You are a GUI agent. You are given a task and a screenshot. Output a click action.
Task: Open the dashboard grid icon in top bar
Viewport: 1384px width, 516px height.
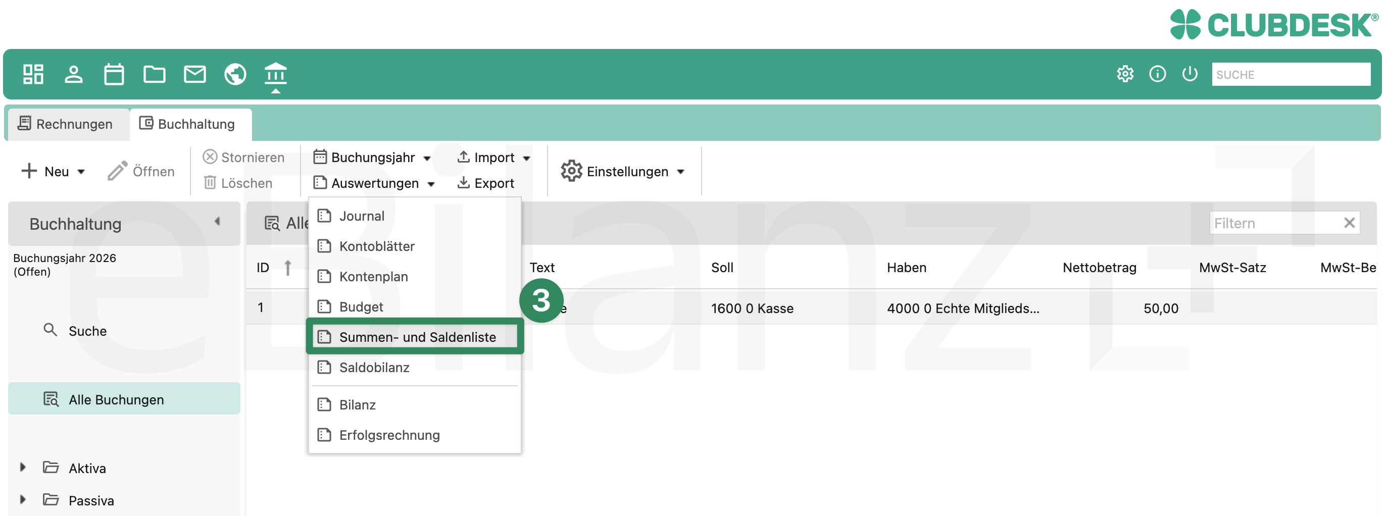(x=33, y=74)
